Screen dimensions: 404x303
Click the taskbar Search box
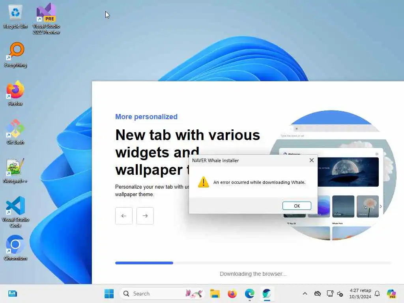[162, 294]
